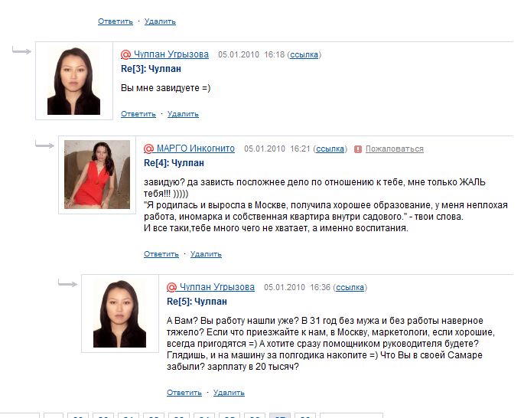Open the ссылка permalink of the 16:36 comment

350,287
